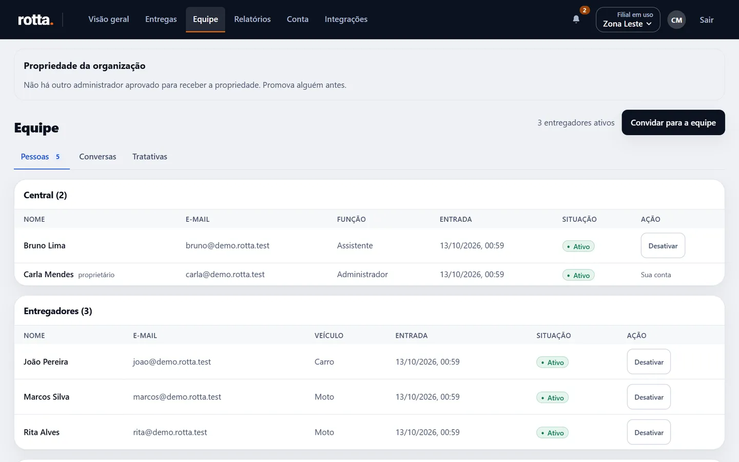Image resolution: width=739 pixels, height=462 pixels.
Task: Click the Ativo badge for Marcos Silva
Action: [x=552, y=398]
